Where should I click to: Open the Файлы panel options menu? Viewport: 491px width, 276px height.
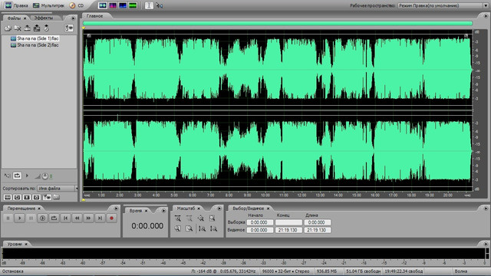click(x=74, y=18)
